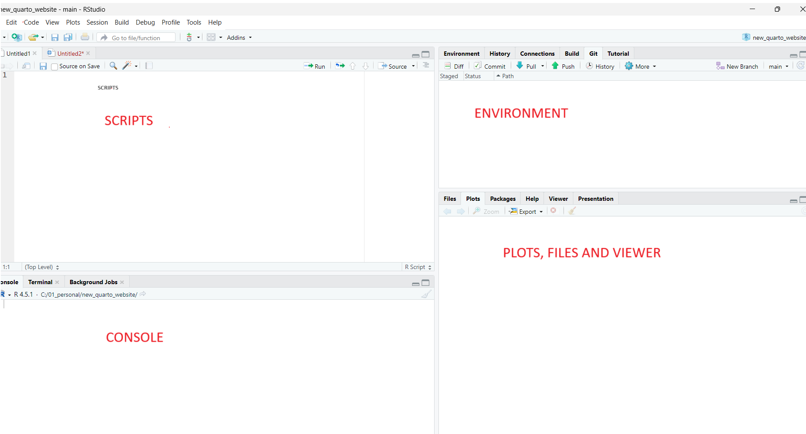Click the document outline icon
Screen dimensions: 806x434
426,66
